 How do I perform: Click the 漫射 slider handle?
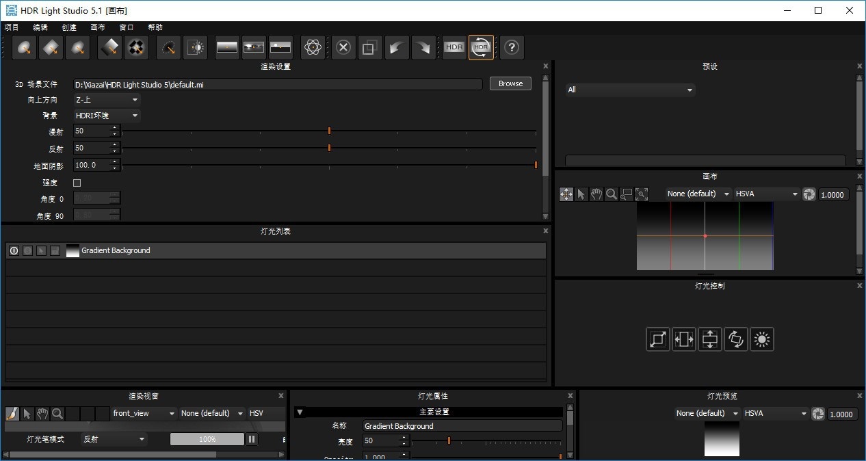coord(329,130)
